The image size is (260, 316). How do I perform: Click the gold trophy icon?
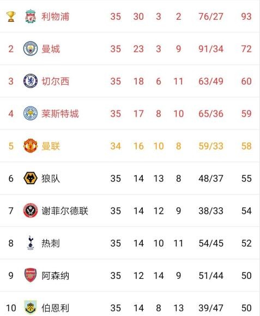pos(11,16)
